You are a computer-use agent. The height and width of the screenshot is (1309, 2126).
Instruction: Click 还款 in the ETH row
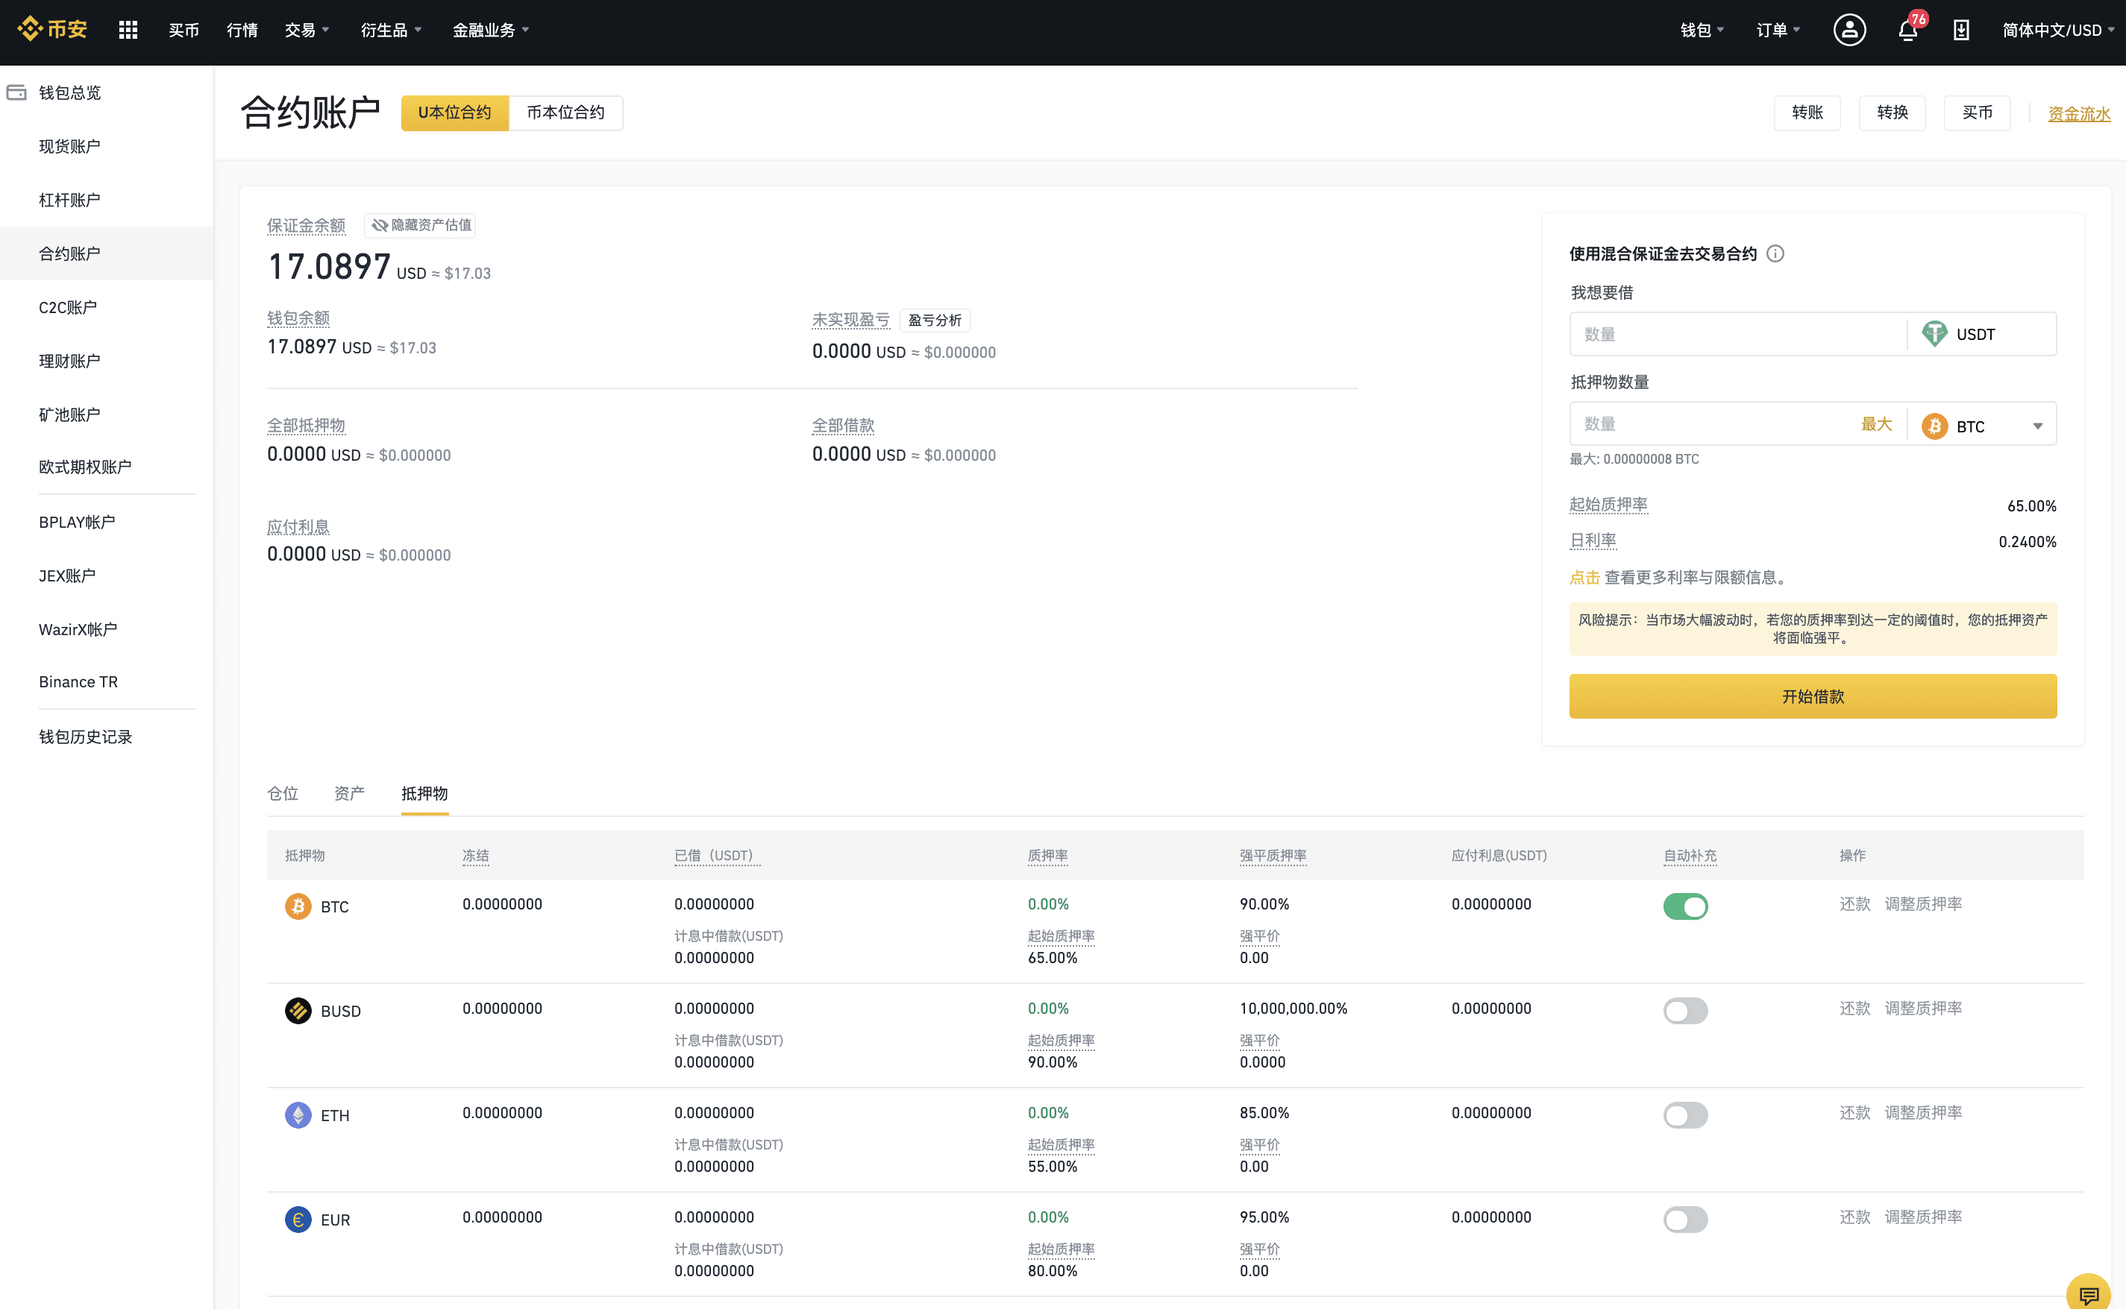tap(1854, 1112)
